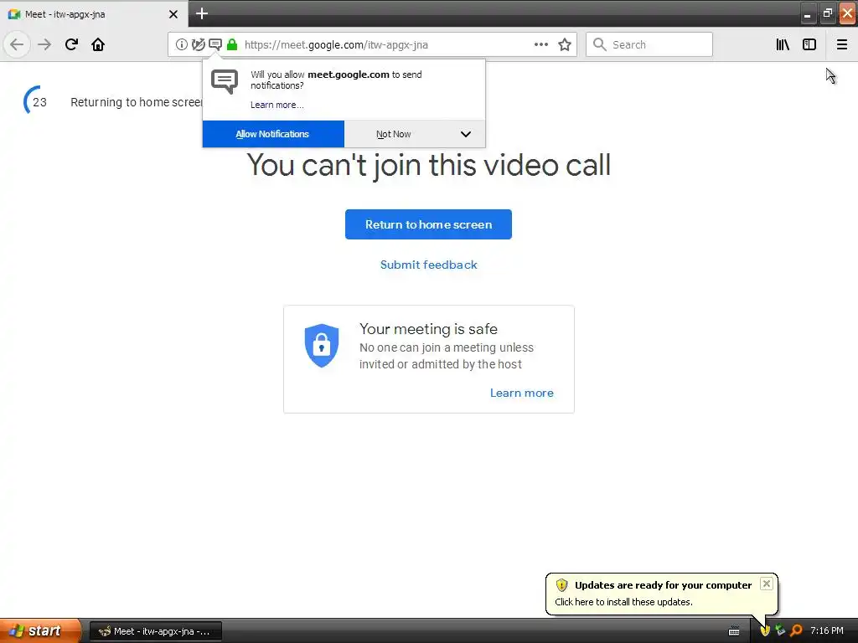The image size is (858, 643).
Task: Open the Submit feedback link
Action: tap(428, 265)
